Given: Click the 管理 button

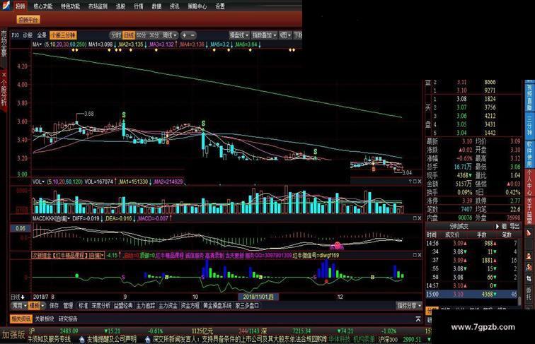Looking at the screenshot, I should coord(68,306).
